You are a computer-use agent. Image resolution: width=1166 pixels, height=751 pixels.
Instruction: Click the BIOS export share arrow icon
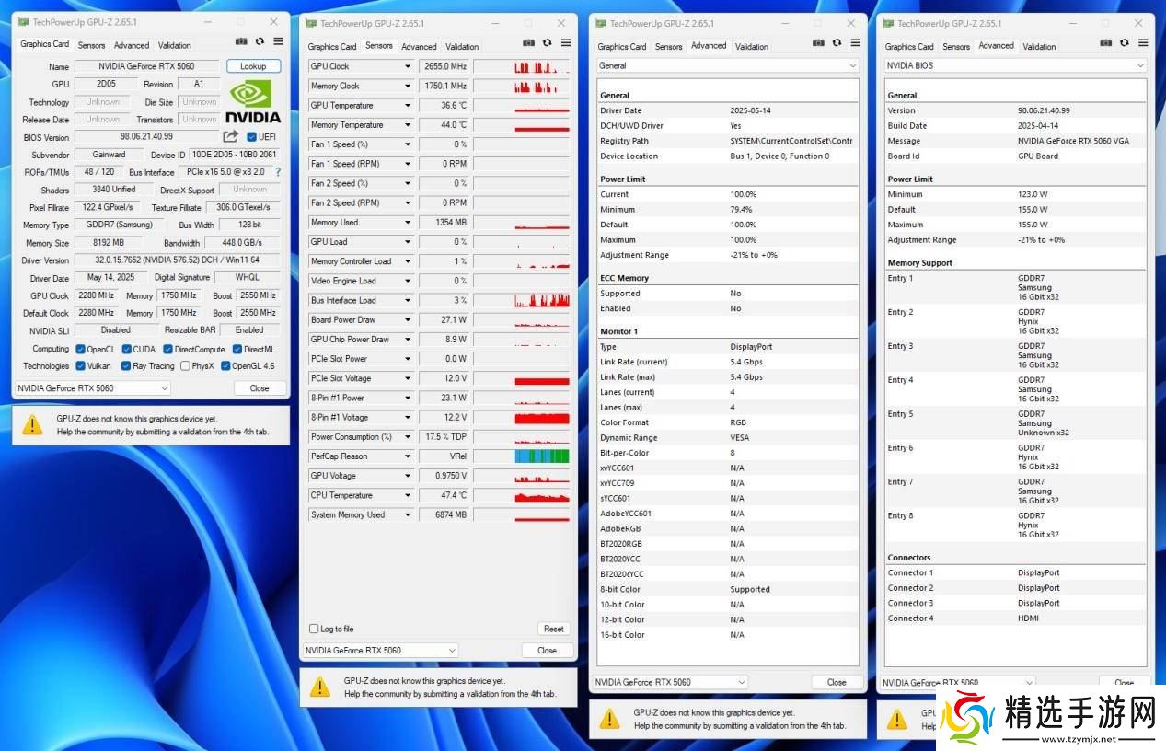230,137
